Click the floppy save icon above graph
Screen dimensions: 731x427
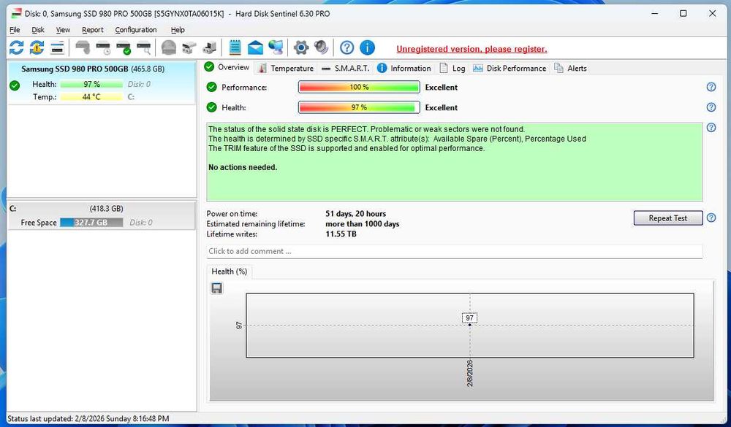pyautogui.click(x=217, y=288)
